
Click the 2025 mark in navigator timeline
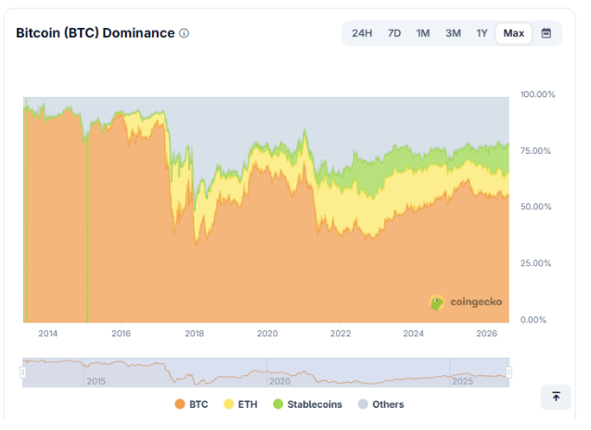coord(462,382)
